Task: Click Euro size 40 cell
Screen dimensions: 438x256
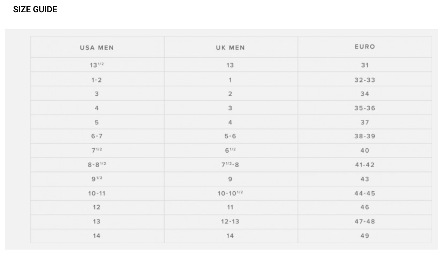Action: pos(365,150)
